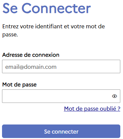Click the Adresse de connexion label
Viewport: 123px width, 139px height.
pos(31,55)
